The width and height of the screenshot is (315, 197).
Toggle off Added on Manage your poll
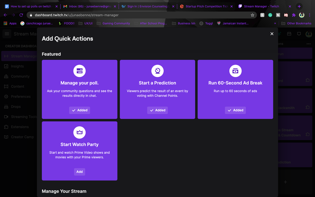click(79, 110)
